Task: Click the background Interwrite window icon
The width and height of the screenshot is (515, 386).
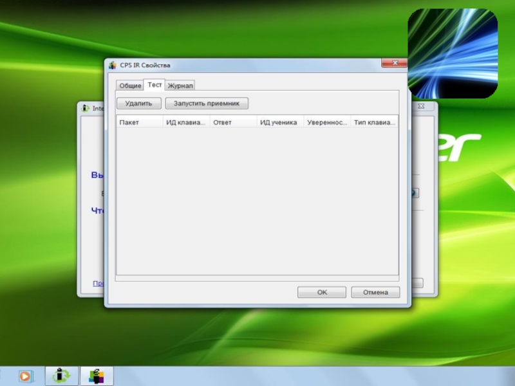Action: (86, 108)
